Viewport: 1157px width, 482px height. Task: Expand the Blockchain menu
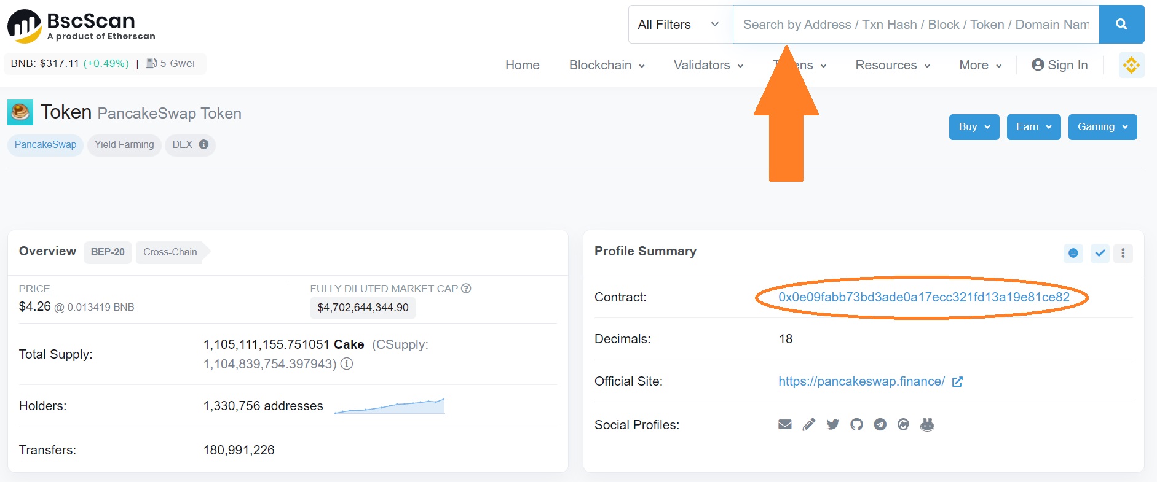(x=607, y=65)
